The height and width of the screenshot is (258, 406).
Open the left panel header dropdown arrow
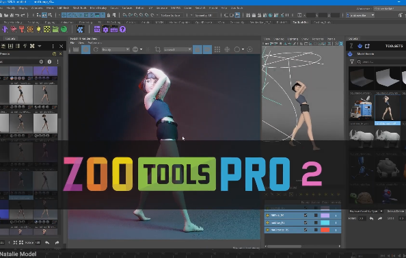(40, 46)
